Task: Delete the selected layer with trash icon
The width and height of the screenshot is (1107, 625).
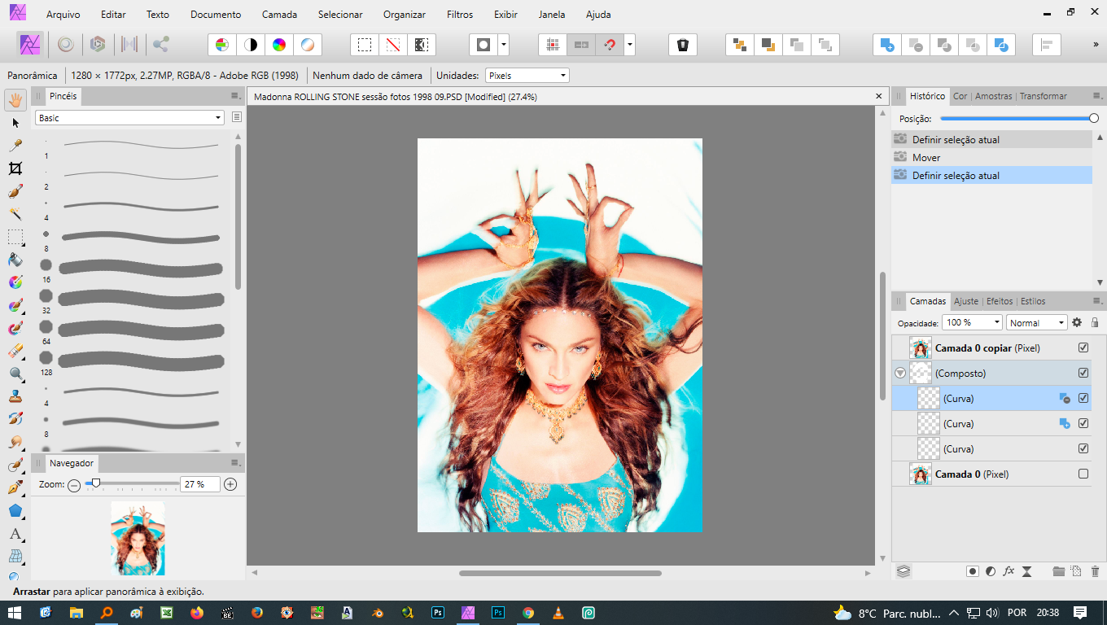Action: [x=1095, y=571]
